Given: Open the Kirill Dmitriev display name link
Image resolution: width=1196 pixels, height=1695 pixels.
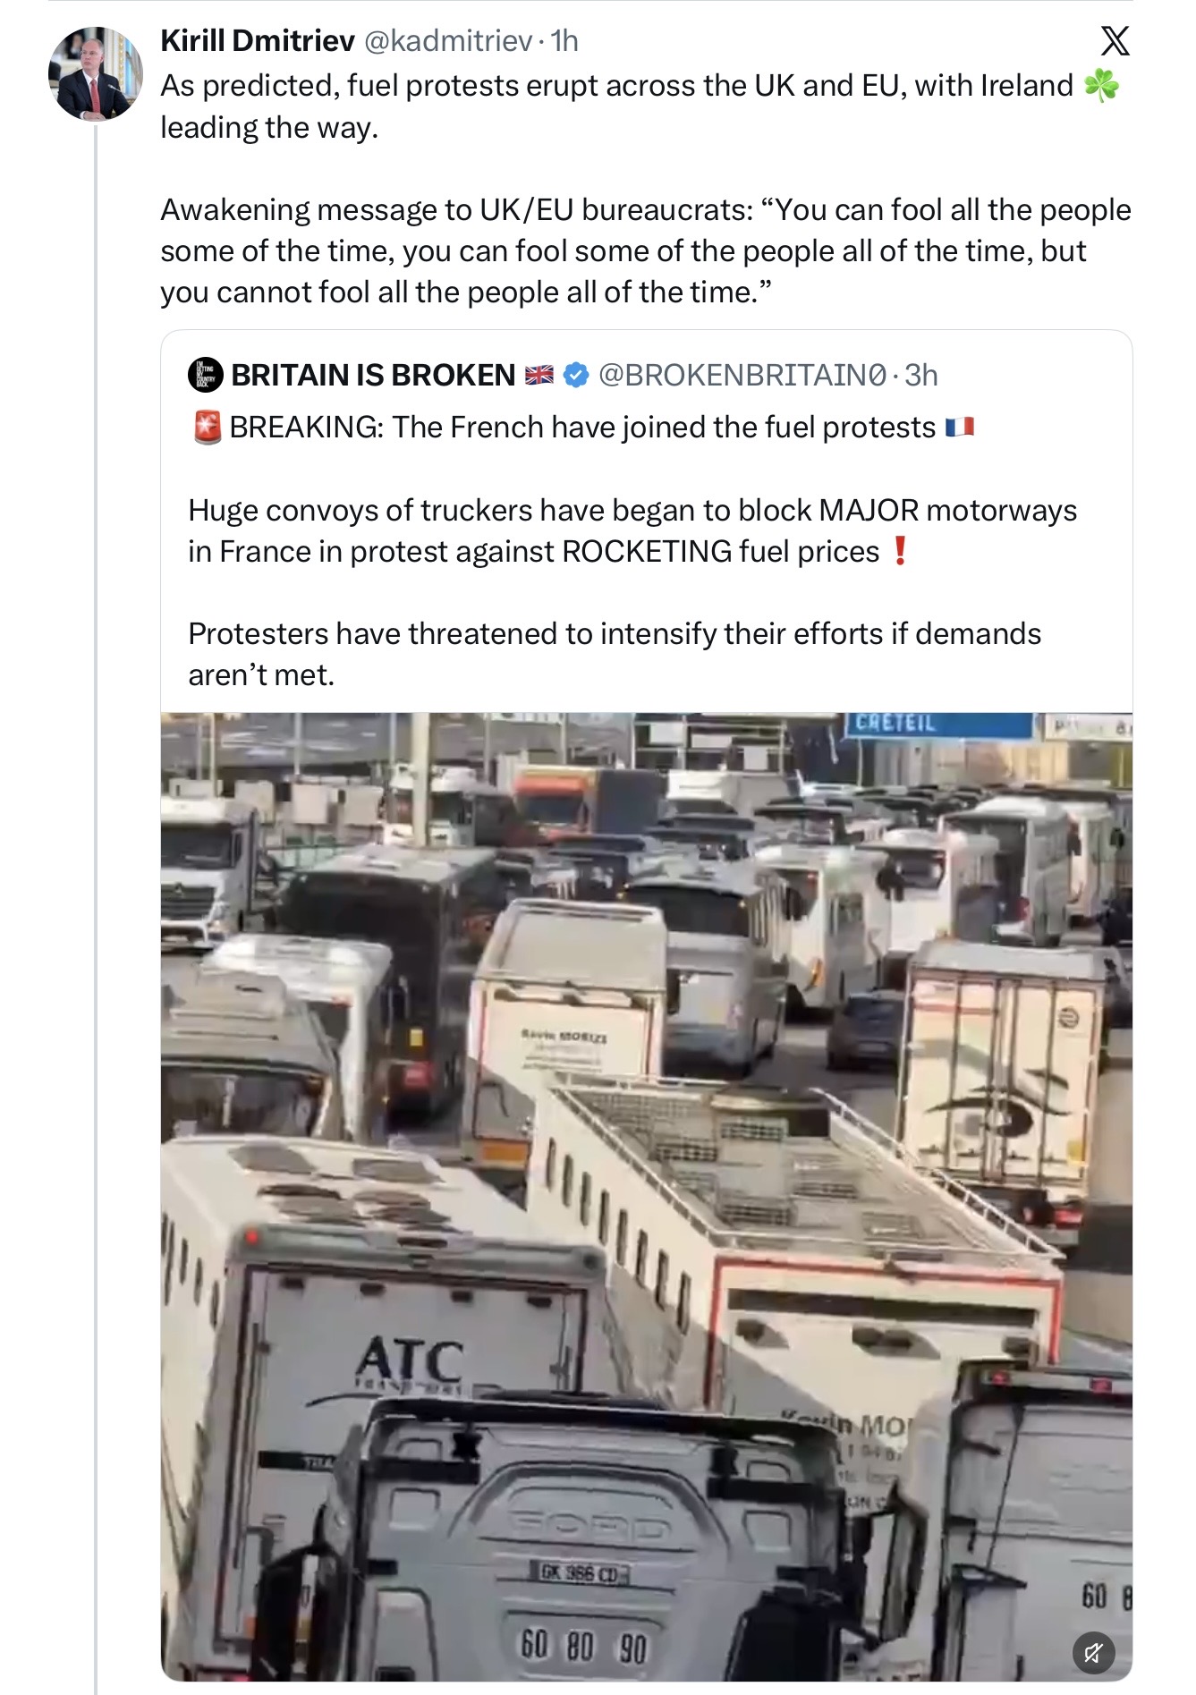Looking at the screenshot, I should pos(258,40).
